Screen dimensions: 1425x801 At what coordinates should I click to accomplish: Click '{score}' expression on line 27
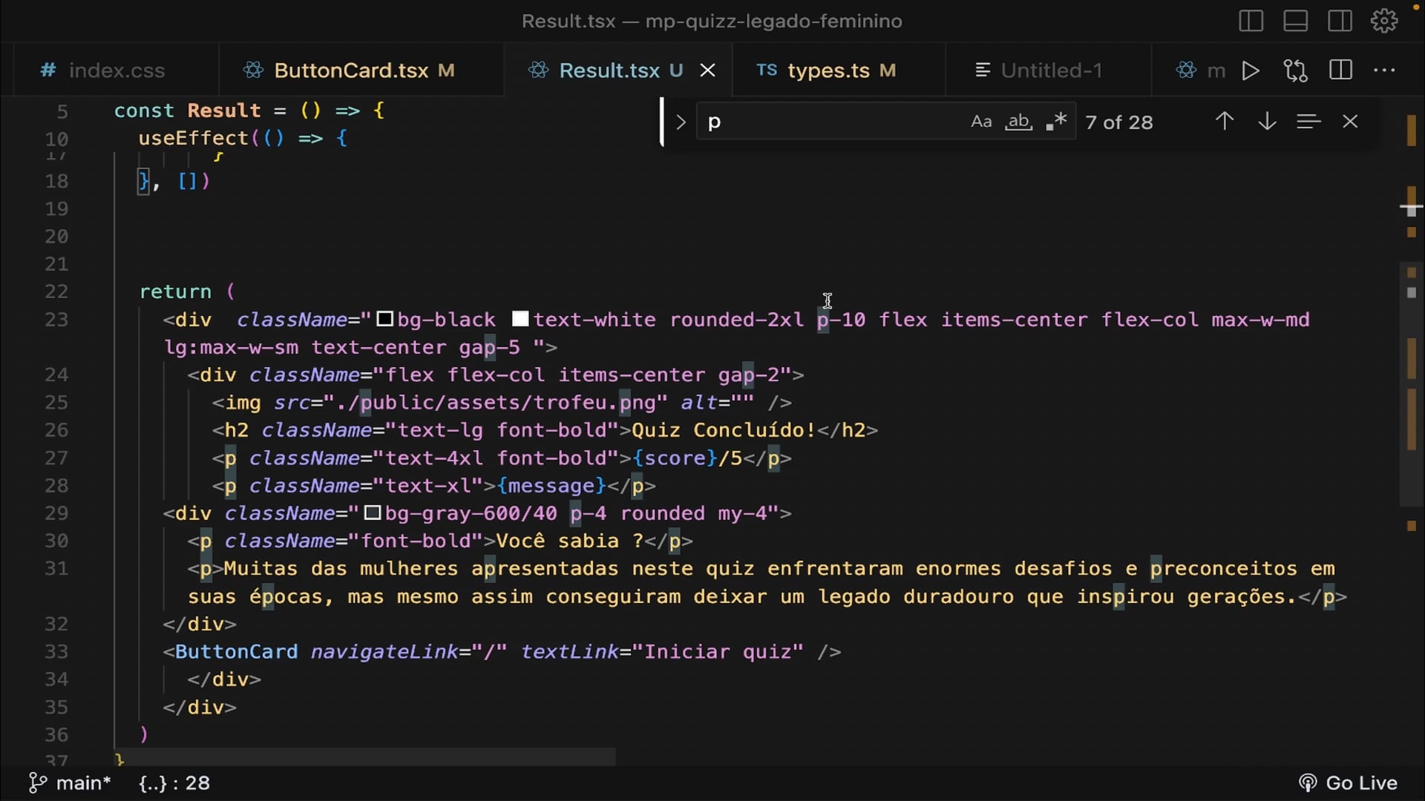tap(675, 458)
